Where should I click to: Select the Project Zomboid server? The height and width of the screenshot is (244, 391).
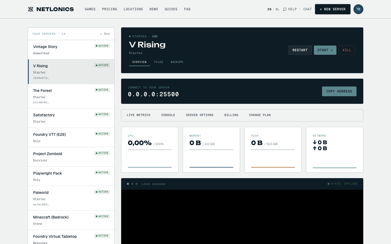pyautogui.click(x=71, y=157)
